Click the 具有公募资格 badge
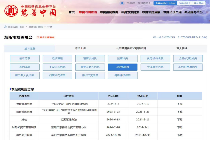 tap(45, 38)
